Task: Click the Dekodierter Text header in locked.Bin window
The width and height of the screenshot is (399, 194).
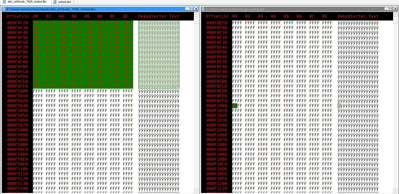Action: 159,16
